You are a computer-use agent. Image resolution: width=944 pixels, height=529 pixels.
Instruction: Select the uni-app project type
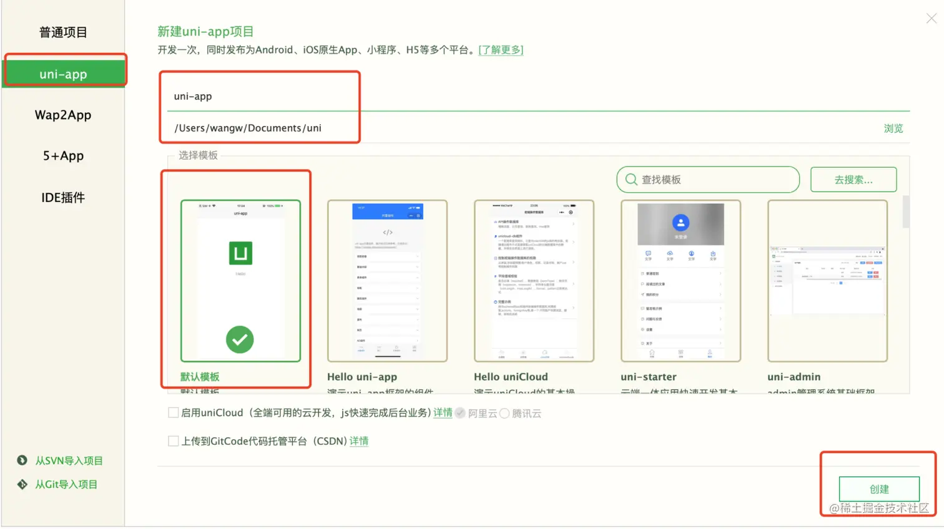(x=64, y=74)
